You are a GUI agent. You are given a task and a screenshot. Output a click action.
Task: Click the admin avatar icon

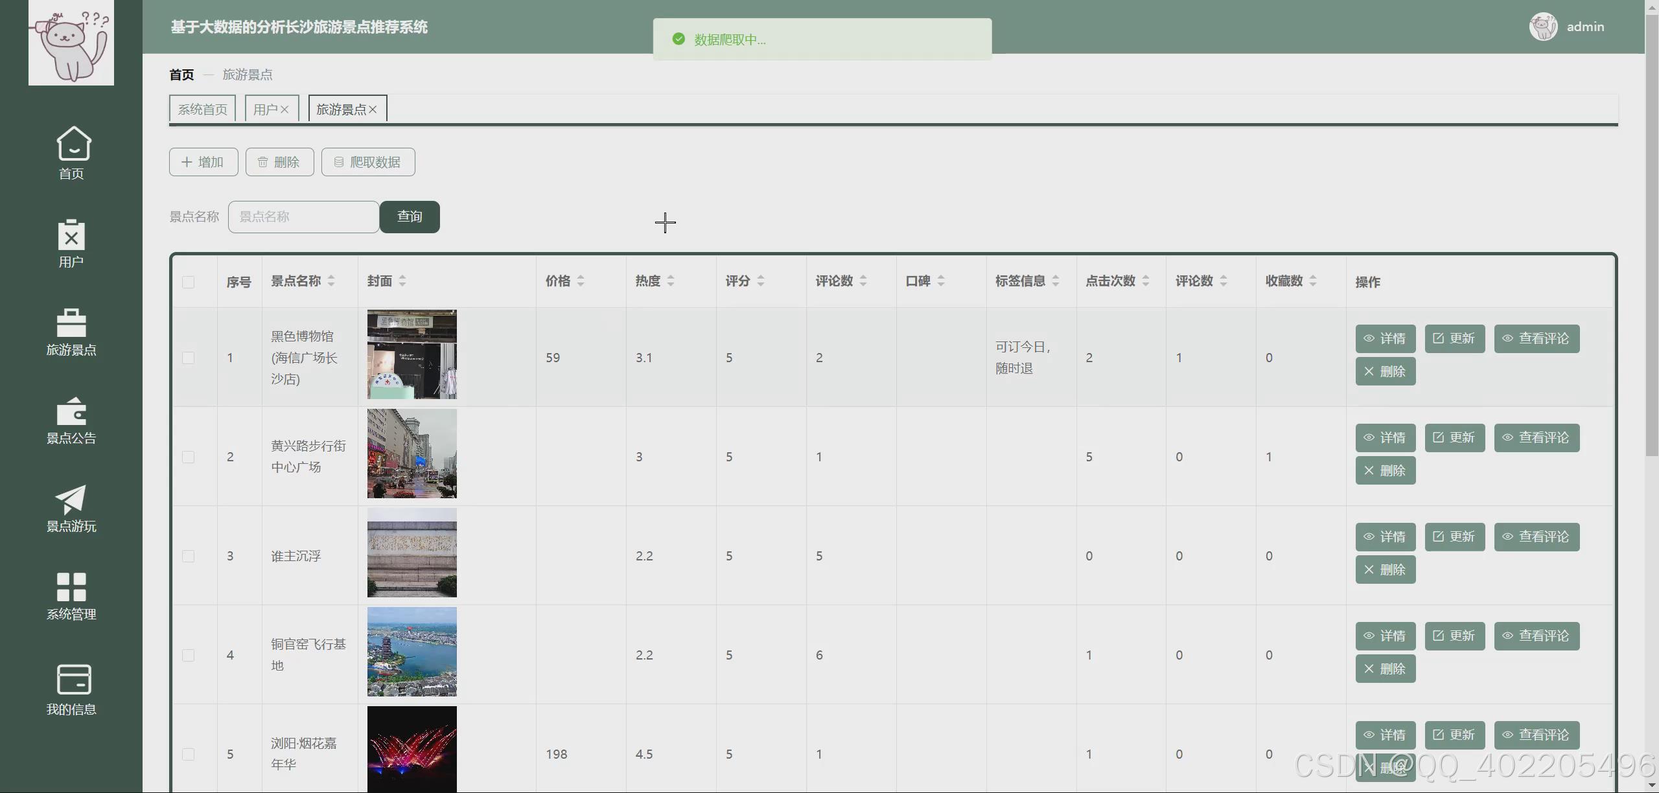[1543, 27]
